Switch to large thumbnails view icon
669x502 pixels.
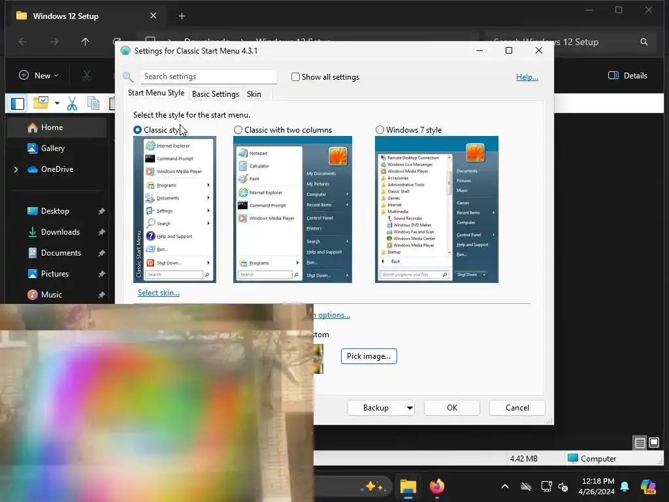pyautogui.click(x=654, y=443)
